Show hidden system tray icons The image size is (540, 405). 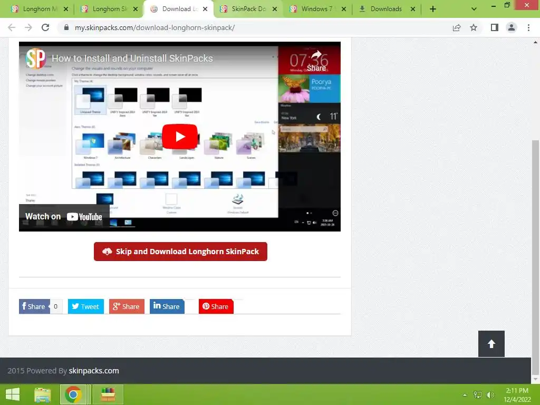(x=465, y=395)
